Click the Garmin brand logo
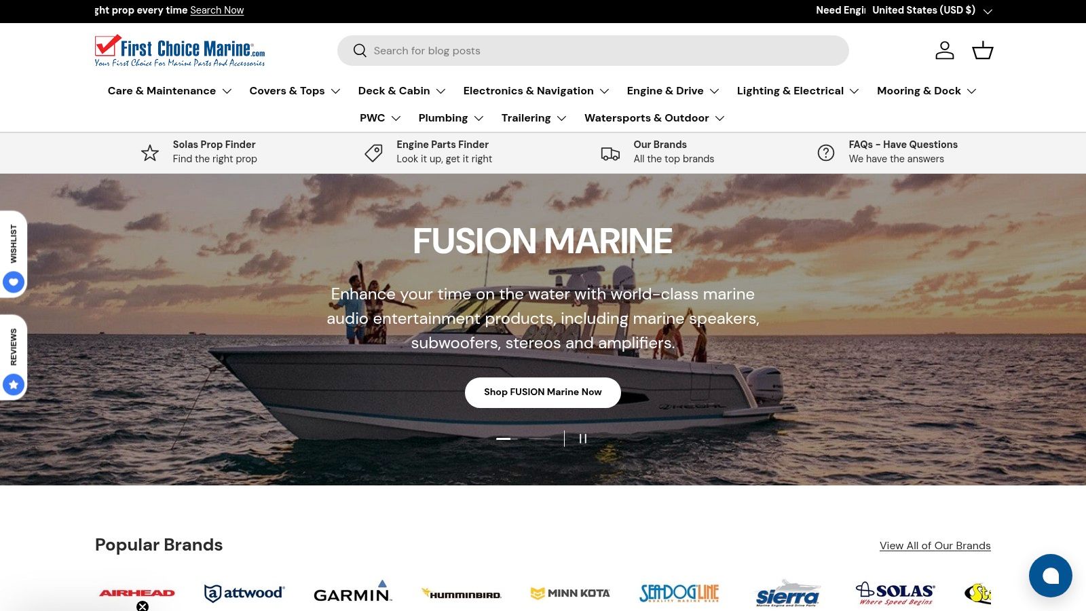The height and width of the screenshot is (611, 1086). (352, 592)
